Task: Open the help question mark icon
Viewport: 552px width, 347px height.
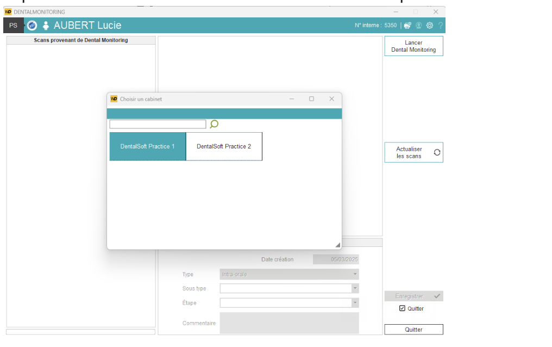Action: click(x=441, y=26)
